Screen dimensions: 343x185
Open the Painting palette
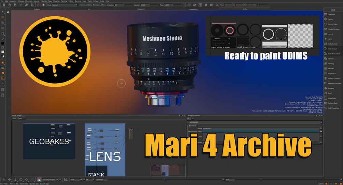point(329,64)
